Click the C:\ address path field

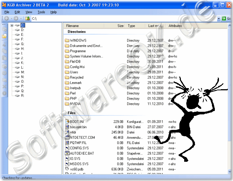[x=124, y=19]
